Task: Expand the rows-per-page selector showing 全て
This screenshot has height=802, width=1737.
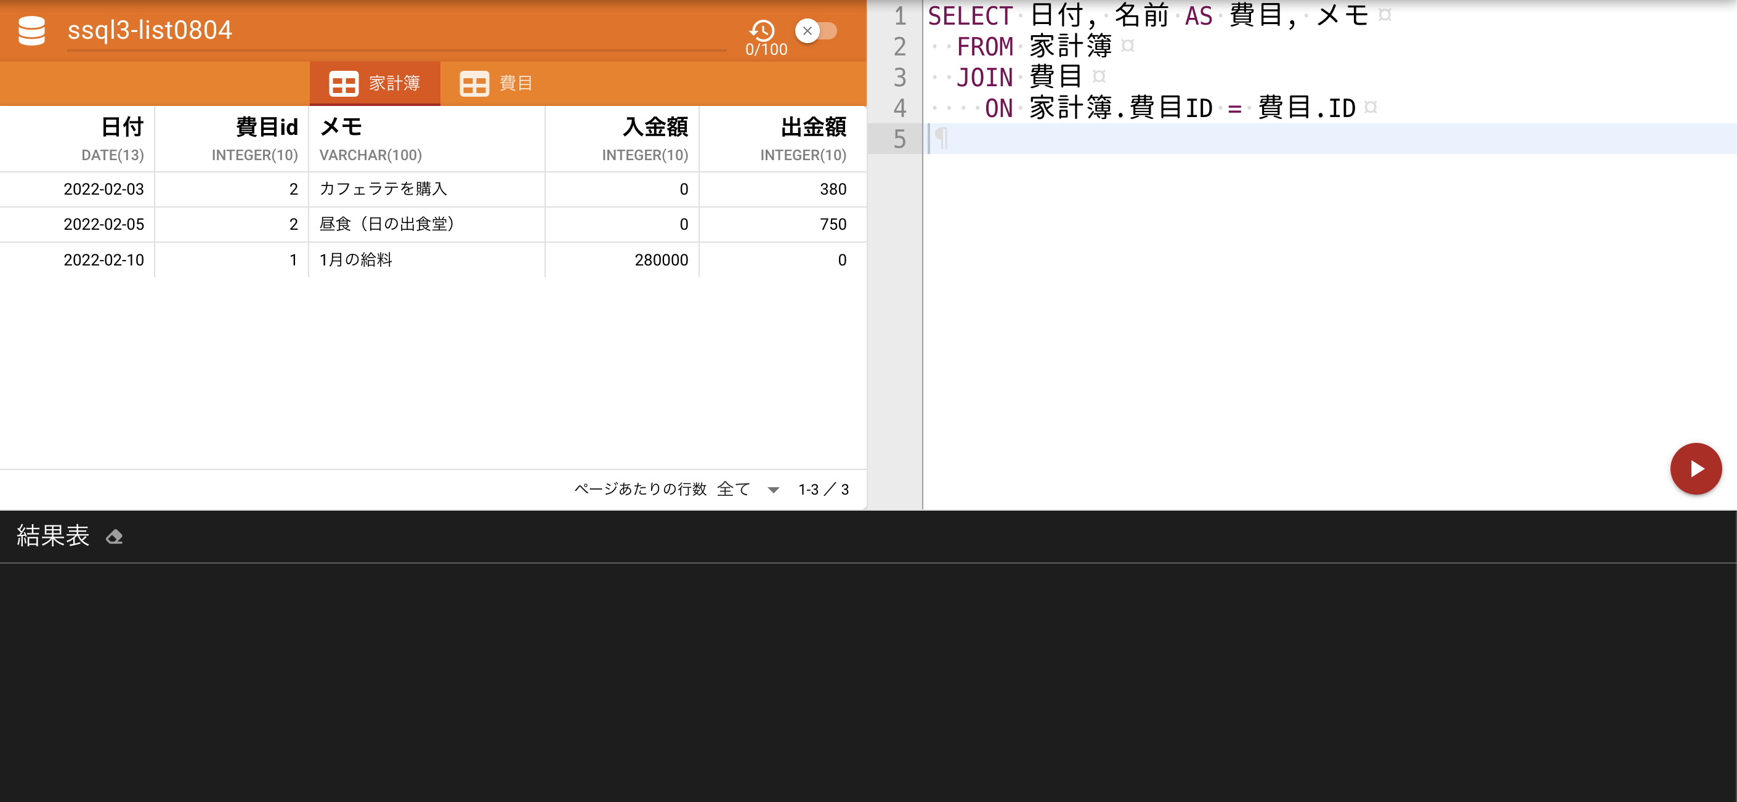Action: tap(734, 489)
